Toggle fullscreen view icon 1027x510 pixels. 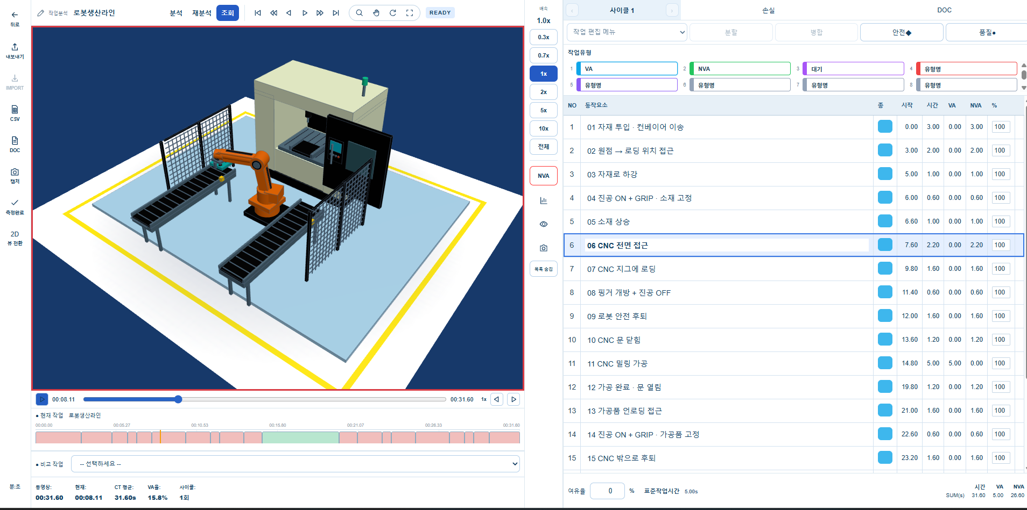[x=410, y=13]
